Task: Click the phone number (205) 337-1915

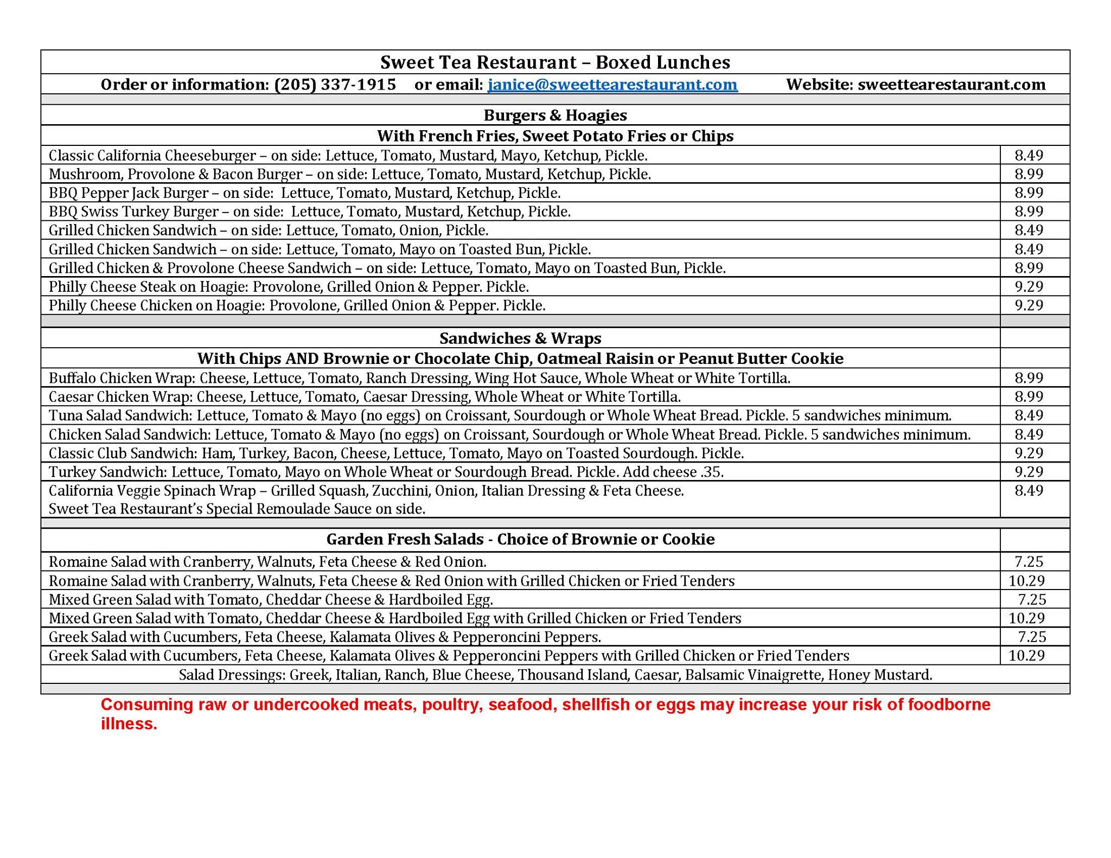Action: (x=335, y=85)
